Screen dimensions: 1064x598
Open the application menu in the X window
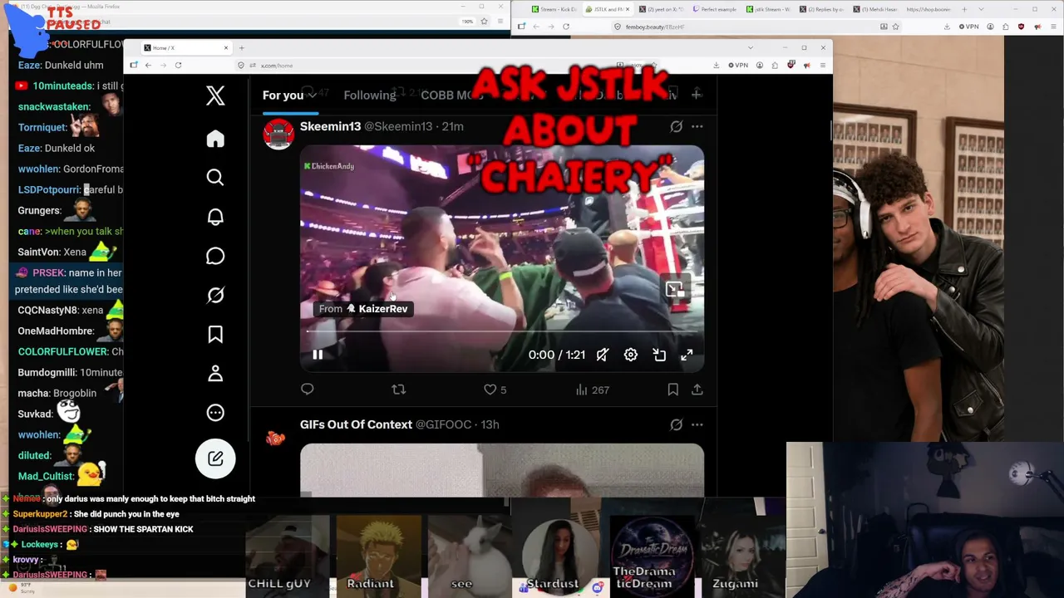pos(823,65)
